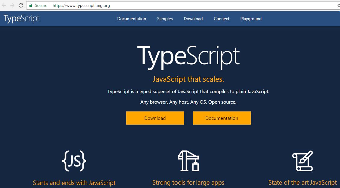Click 'Any browser. Any host. Any OS.' line
The image size is (340, 188).
click(x=188, y=102)
